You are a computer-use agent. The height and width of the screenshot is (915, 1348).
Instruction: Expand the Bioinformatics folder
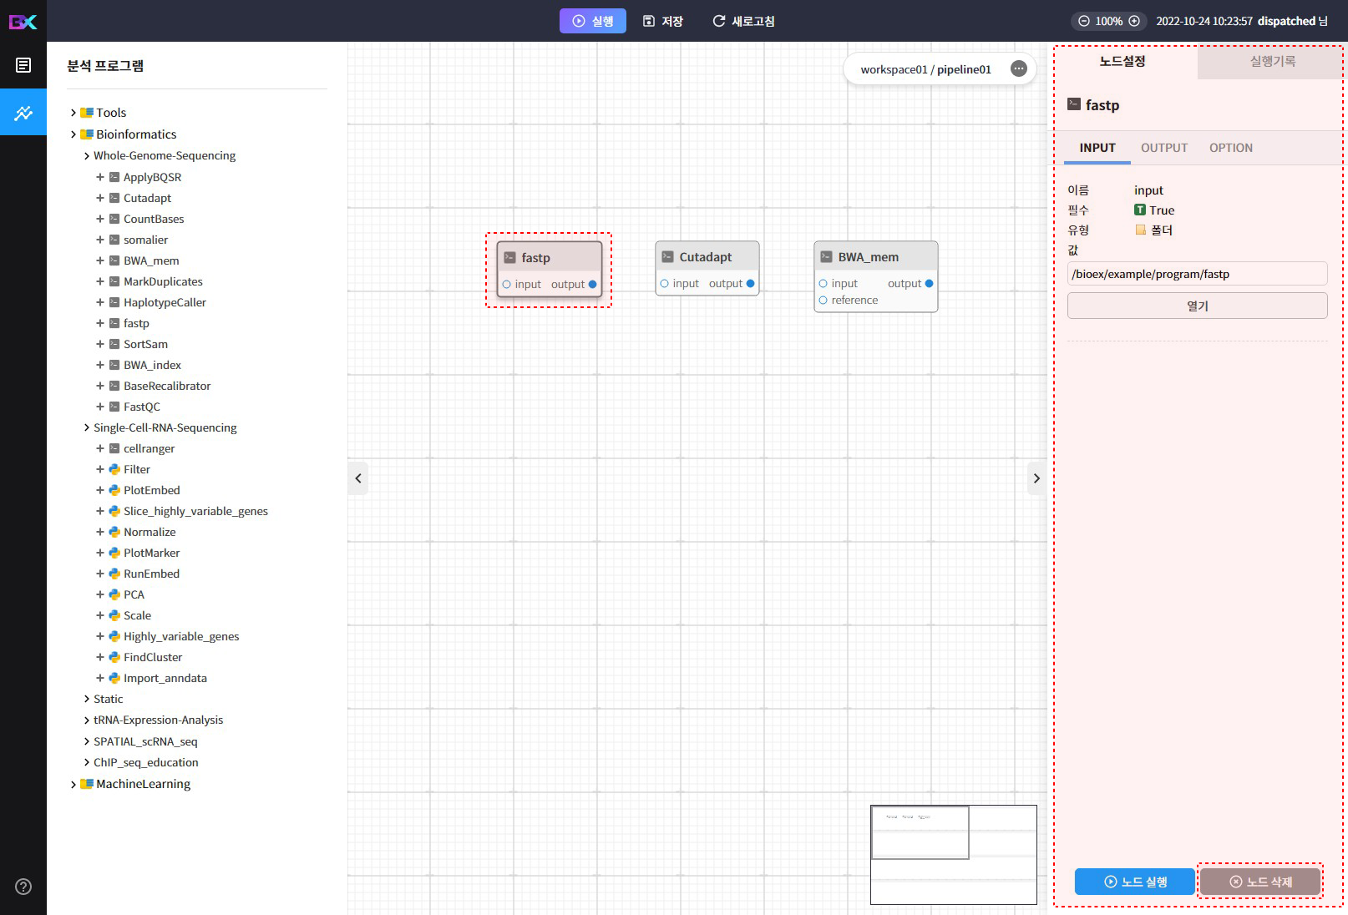[x=73, y=134]
